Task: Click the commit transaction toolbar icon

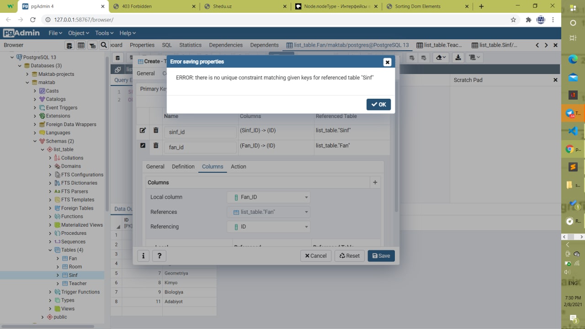Action: coord(412,58)
